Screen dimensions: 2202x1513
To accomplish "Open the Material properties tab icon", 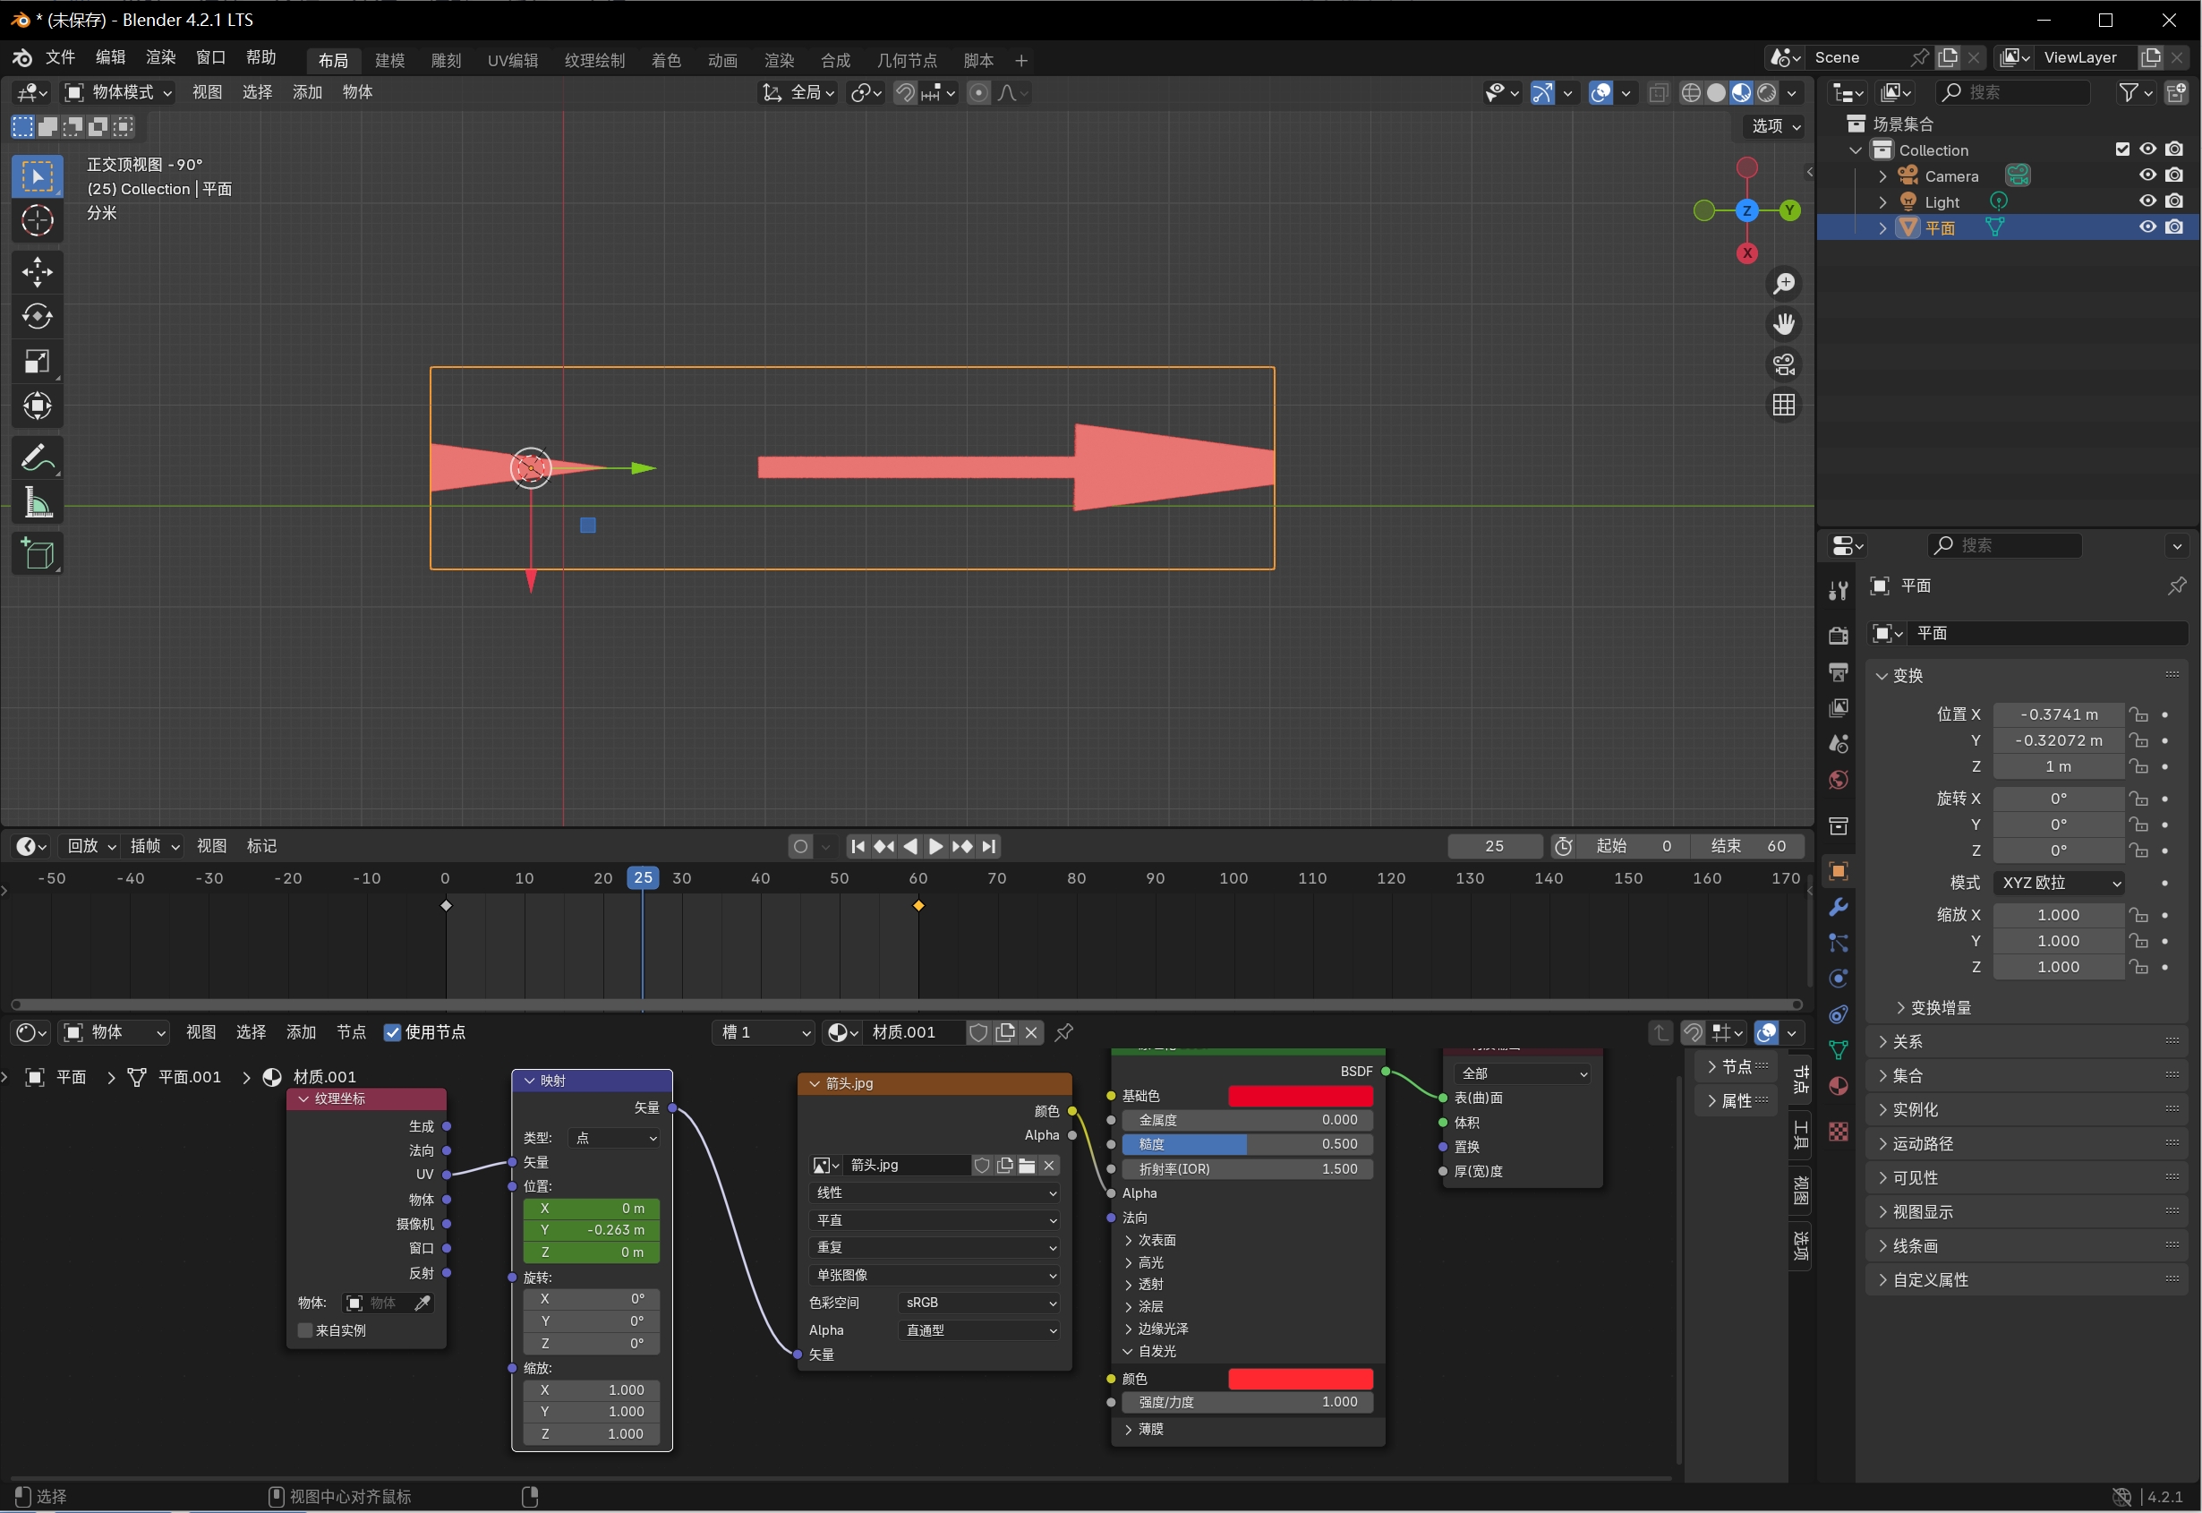I will (1838, 1086).
